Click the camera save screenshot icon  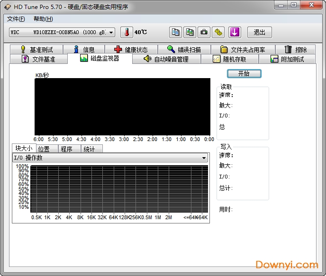204,32
